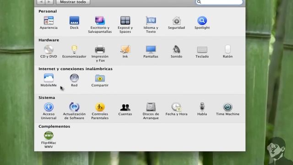
Task: Click the Mostrar todo button
Action: pos(73,2)
